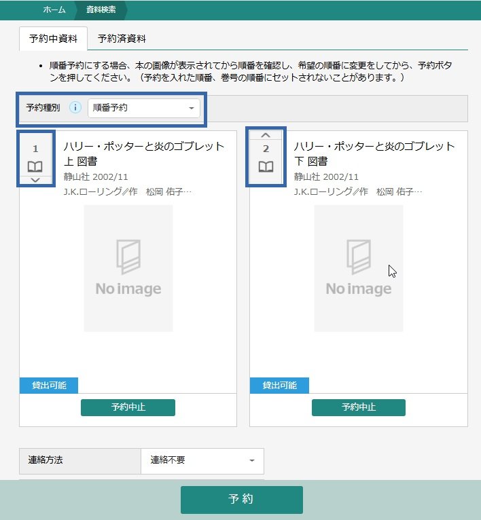481x520 pixels.
Task: Move first book down with the chevron arrow
Action: tap(35, 180)
